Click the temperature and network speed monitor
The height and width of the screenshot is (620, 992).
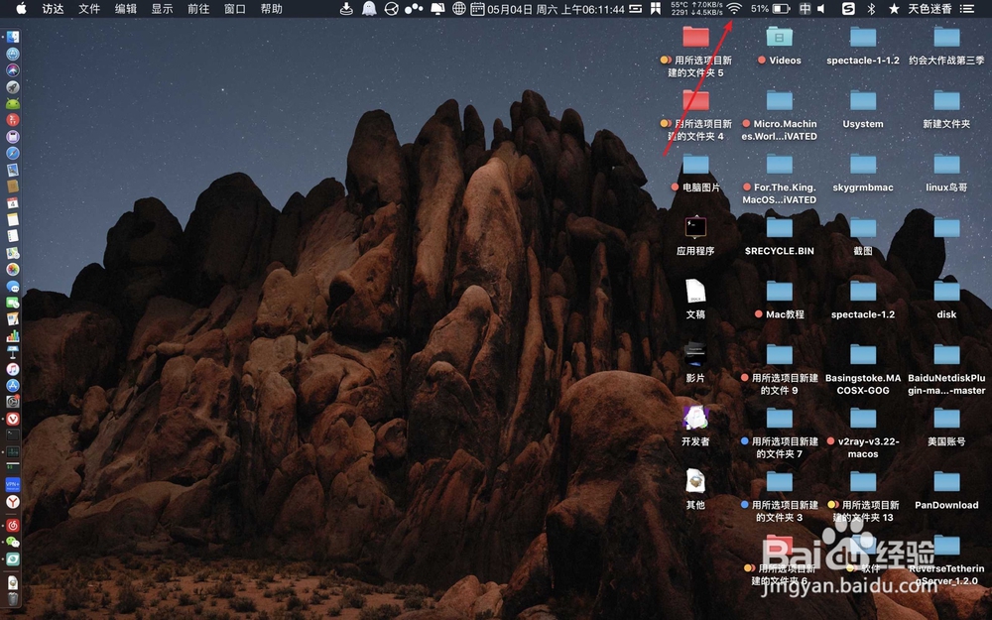(x=696, y=9)
